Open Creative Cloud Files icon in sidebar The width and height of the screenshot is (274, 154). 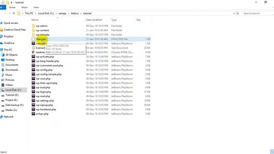click(x=1, y=30)
